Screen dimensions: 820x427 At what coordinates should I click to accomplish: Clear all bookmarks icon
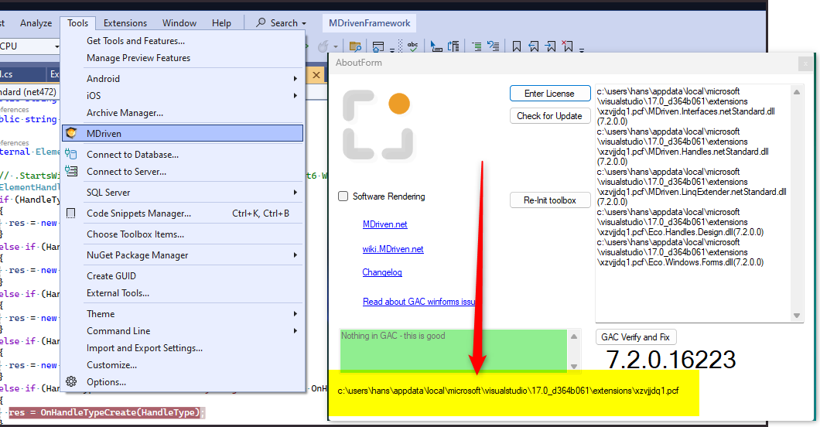click(569, 47)
